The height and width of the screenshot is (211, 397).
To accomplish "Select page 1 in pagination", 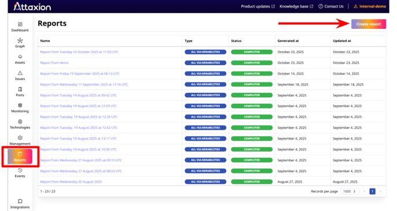I will coord(372,191).
